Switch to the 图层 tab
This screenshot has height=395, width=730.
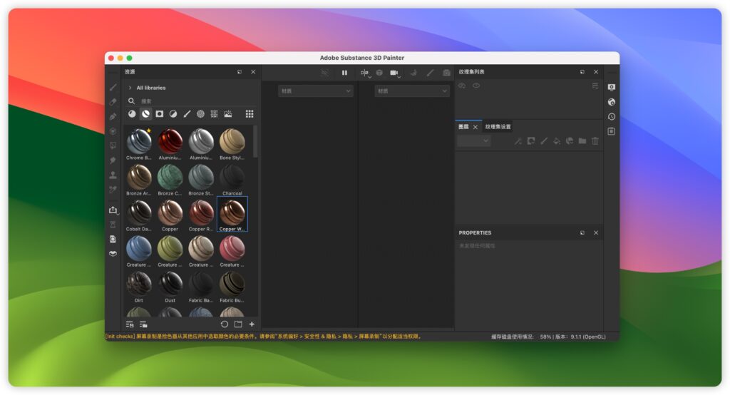[x=463, y=127]
